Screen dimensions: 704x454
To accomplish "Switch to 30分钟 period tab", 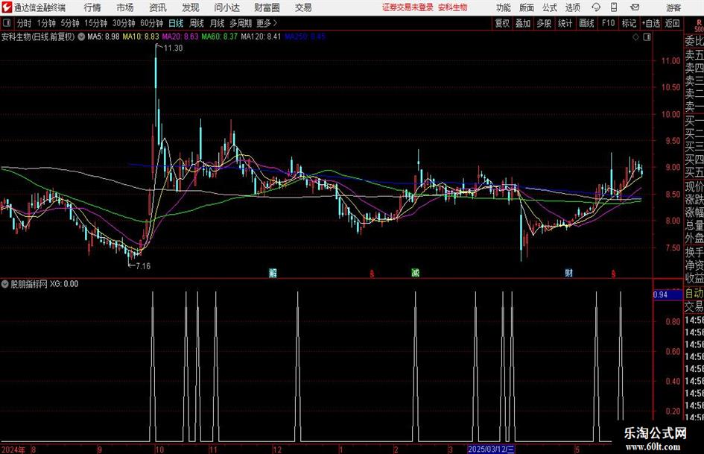I will pos(124,23).
